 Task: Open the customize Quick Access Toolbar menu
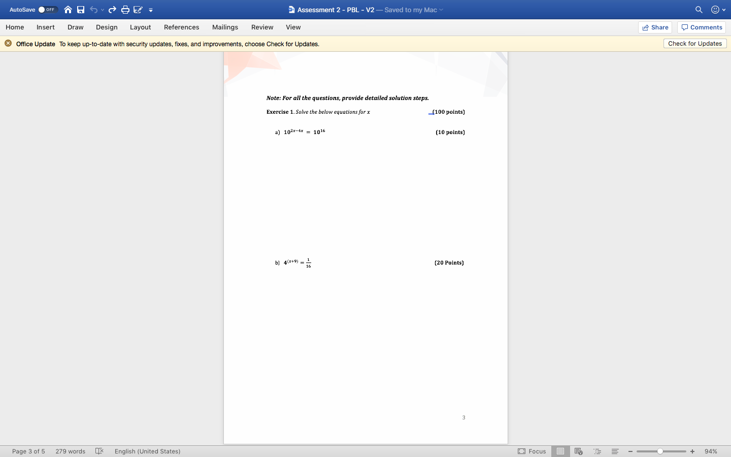tap(150, 9)
